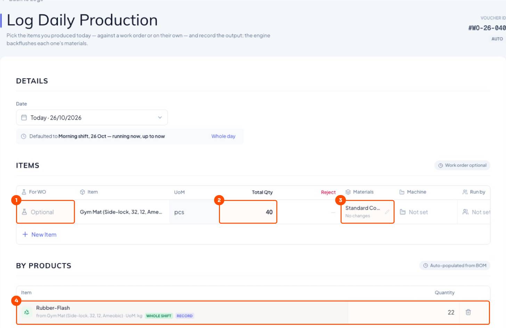This screenshot has width=506, height=328.
Task: Click the pencil edit icon for materials
Action: [x=387, y=212]
